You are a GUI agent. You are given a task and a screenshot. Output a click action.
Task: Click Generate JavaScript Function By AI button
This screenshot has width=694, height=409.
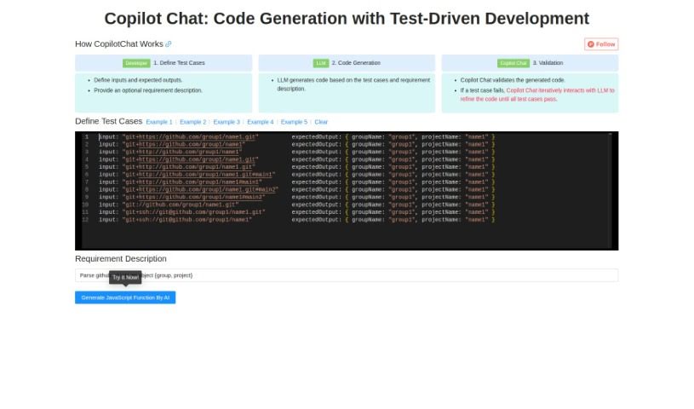125,297
